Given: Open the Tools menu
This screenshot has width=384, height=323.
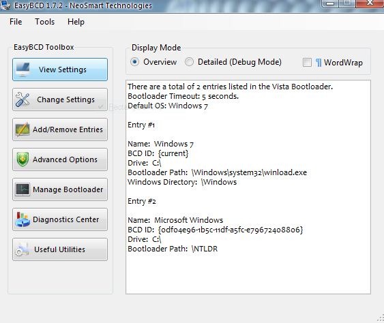Looking at the screenshot, I should pyautogui.click(x=44, y=22).
